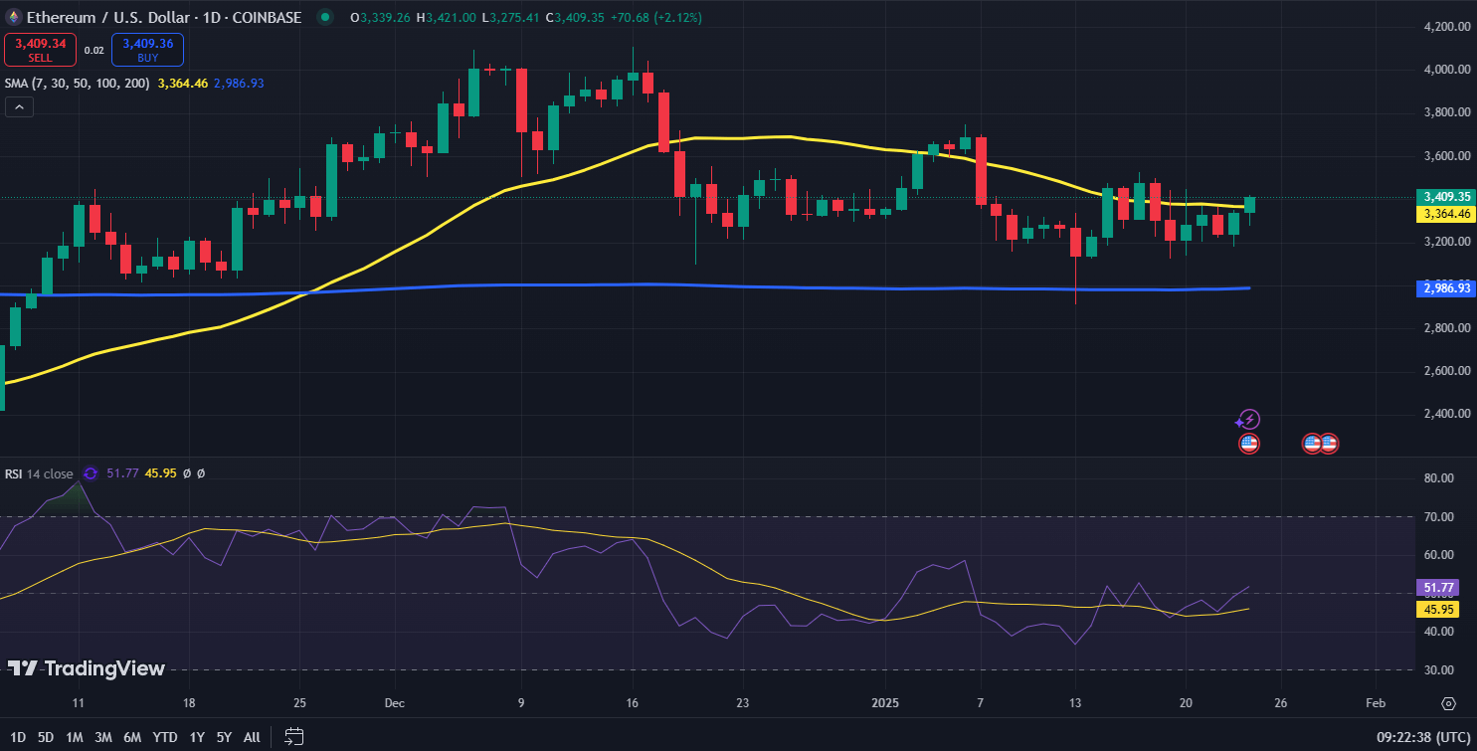Click the SMA (7, 30, 50, 100, 200) indicator label
1477x751 pixels.
coord(77,84)
